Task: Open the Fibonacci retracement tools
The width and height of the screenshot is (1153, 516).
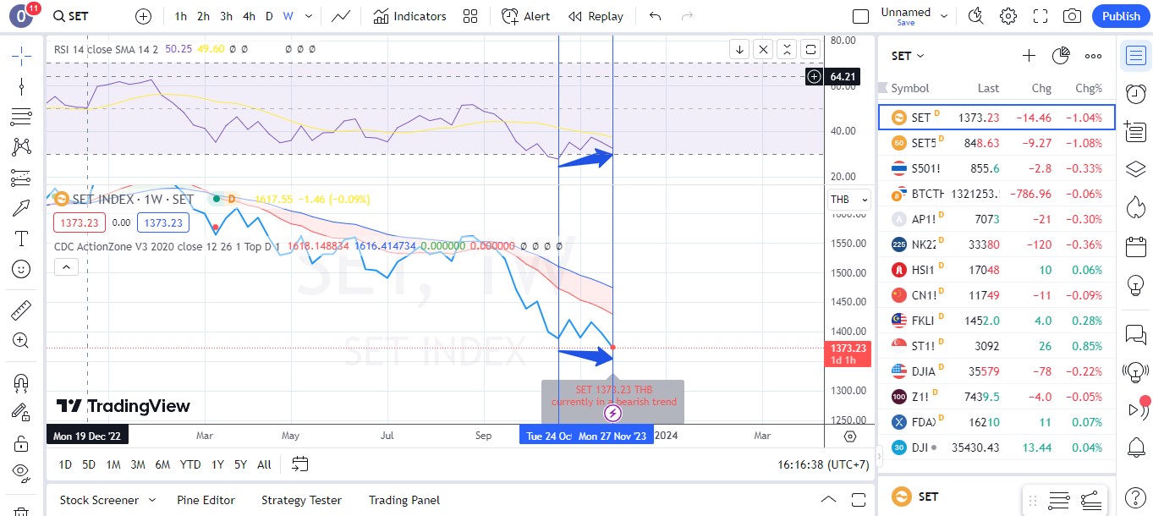Action: [x=21, y=117]
